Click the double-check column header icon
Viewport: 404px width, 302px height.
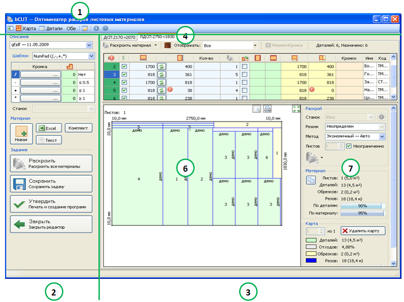click(124, 58)
